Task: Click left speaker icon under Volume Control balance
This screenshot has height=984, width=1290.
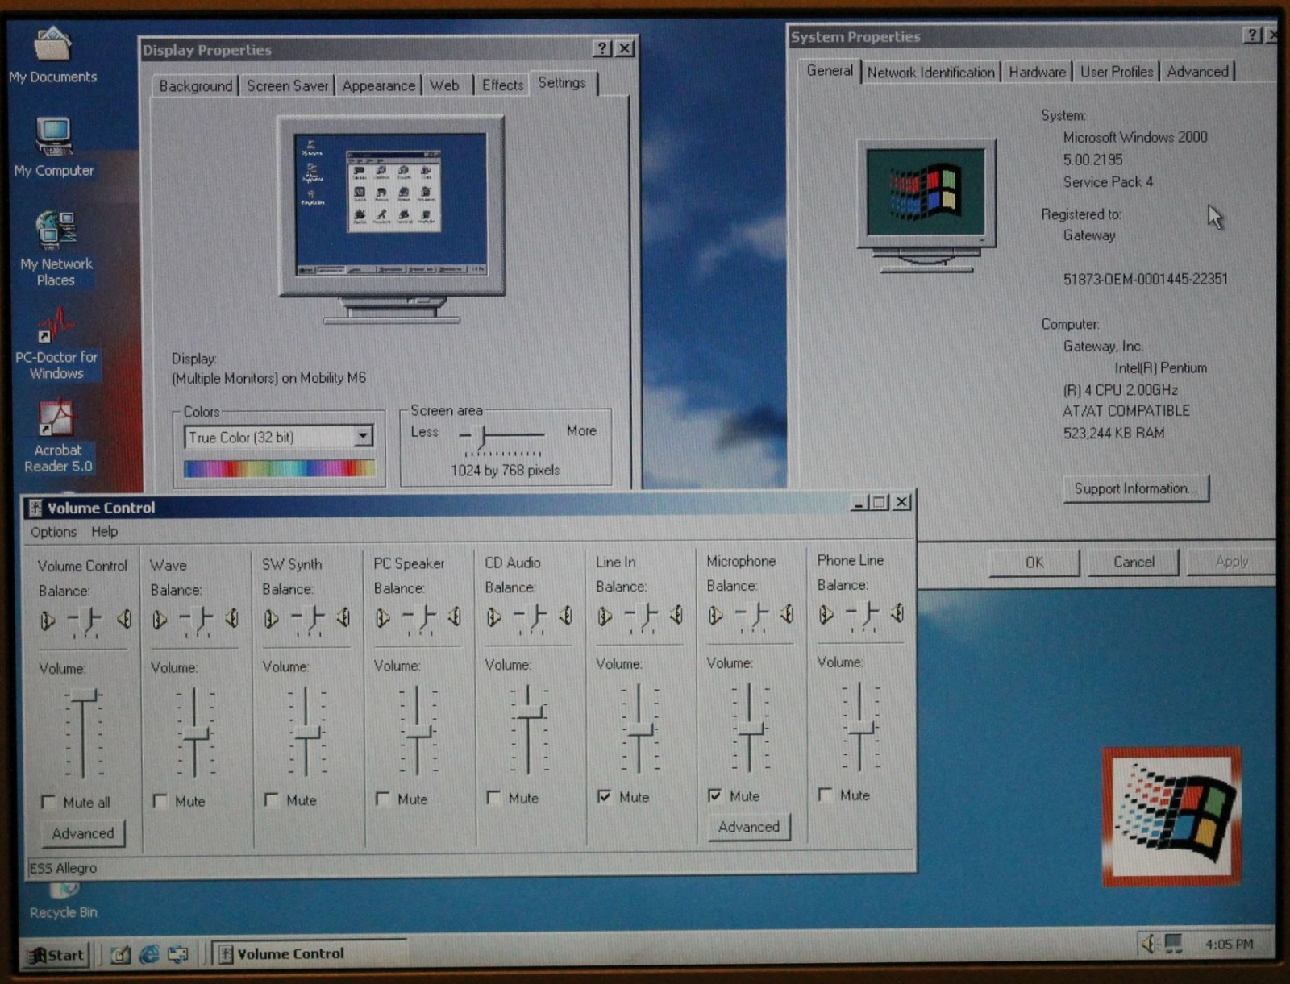Action: [x=48, y=620]
